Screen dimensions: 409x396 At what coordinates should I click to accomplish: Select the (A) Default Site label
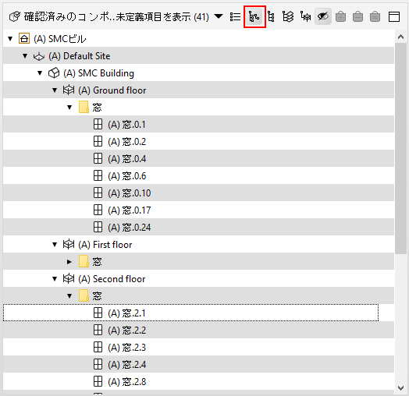click(80, 56)
